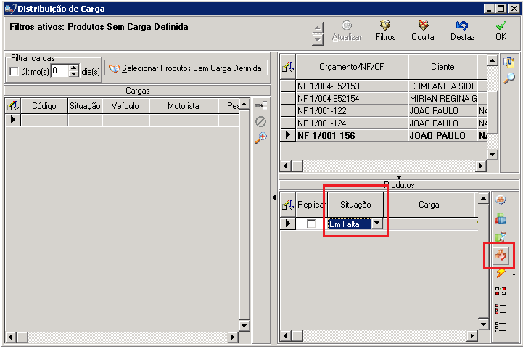This screenshot has height=347, width=523.
Task: Click the hand over boxes icon
Action: coord(501,256)
